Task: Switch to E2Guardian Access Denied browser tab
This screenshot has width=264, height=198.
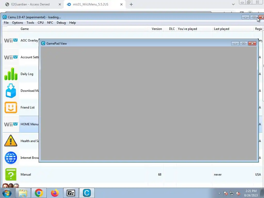Action: pos(30,4)
